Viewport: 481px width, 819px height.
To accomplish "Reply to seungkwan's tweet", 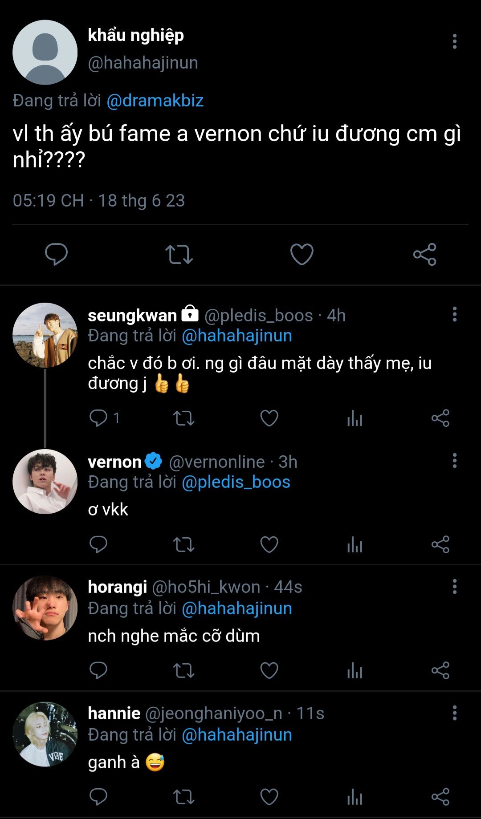I will 98,418.
